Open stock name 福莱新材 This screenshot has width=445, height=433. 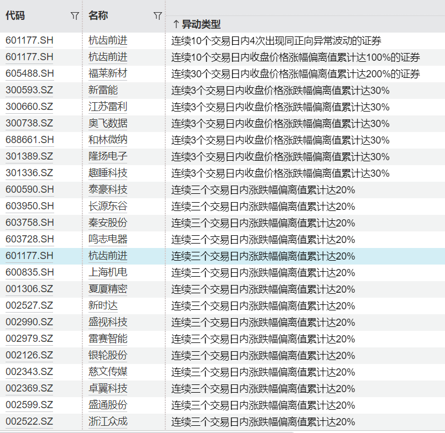pyautogui.click(x=108, y=73)
